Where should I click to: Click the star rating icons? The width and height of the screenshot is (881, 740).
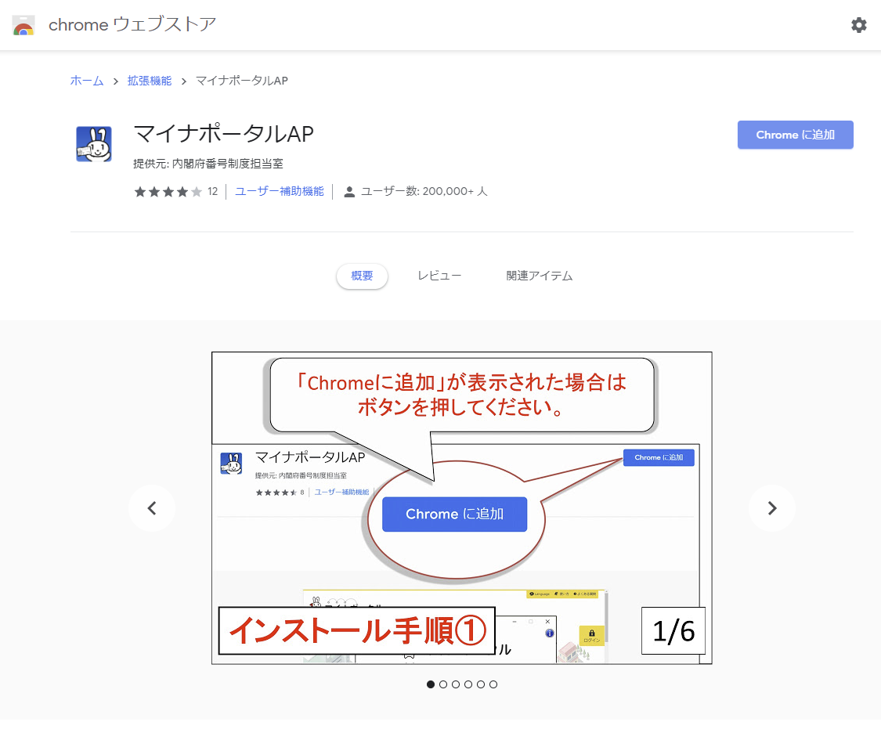[168, 192]
